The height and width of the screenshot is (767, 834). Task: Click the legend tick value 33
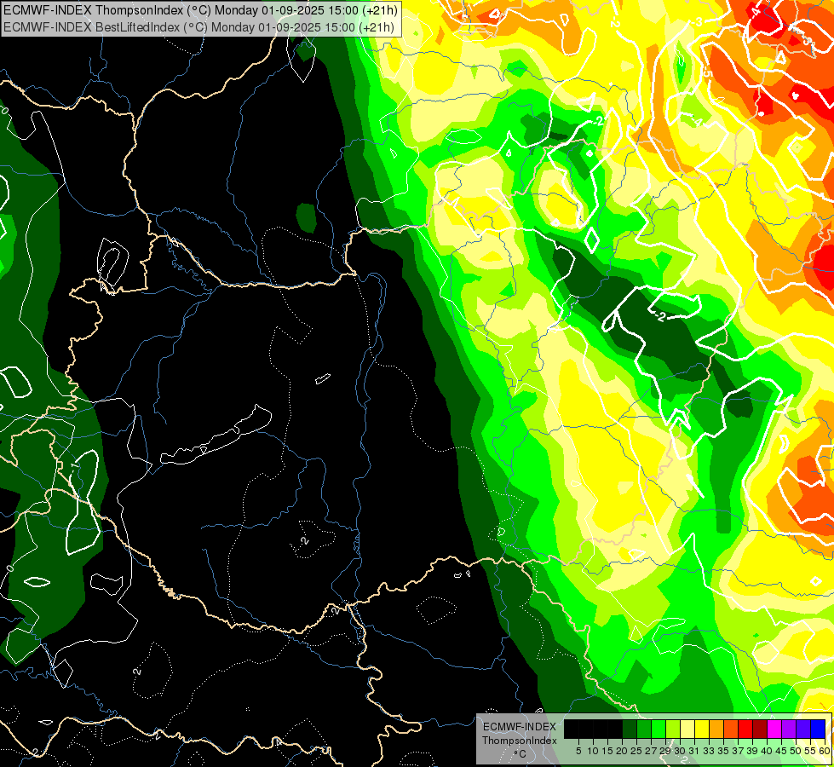(709, 751)
